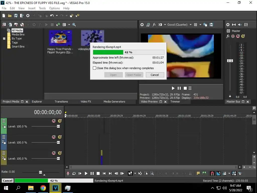
Task: Select the Media Bins folder
Action: coord(18,34)
